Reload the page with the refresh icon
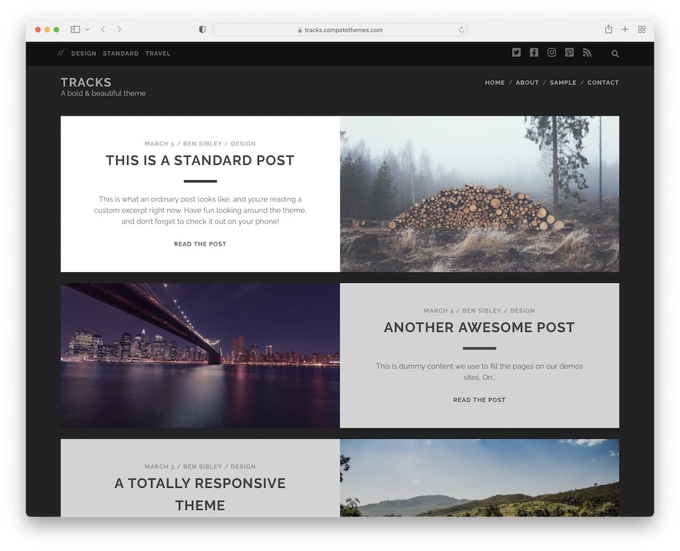This screenshot has height=551, width=680. click(x=461, y=30)
